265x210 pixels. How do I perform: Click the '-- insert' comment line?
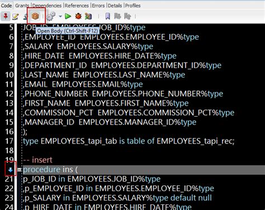pos(37,160)
